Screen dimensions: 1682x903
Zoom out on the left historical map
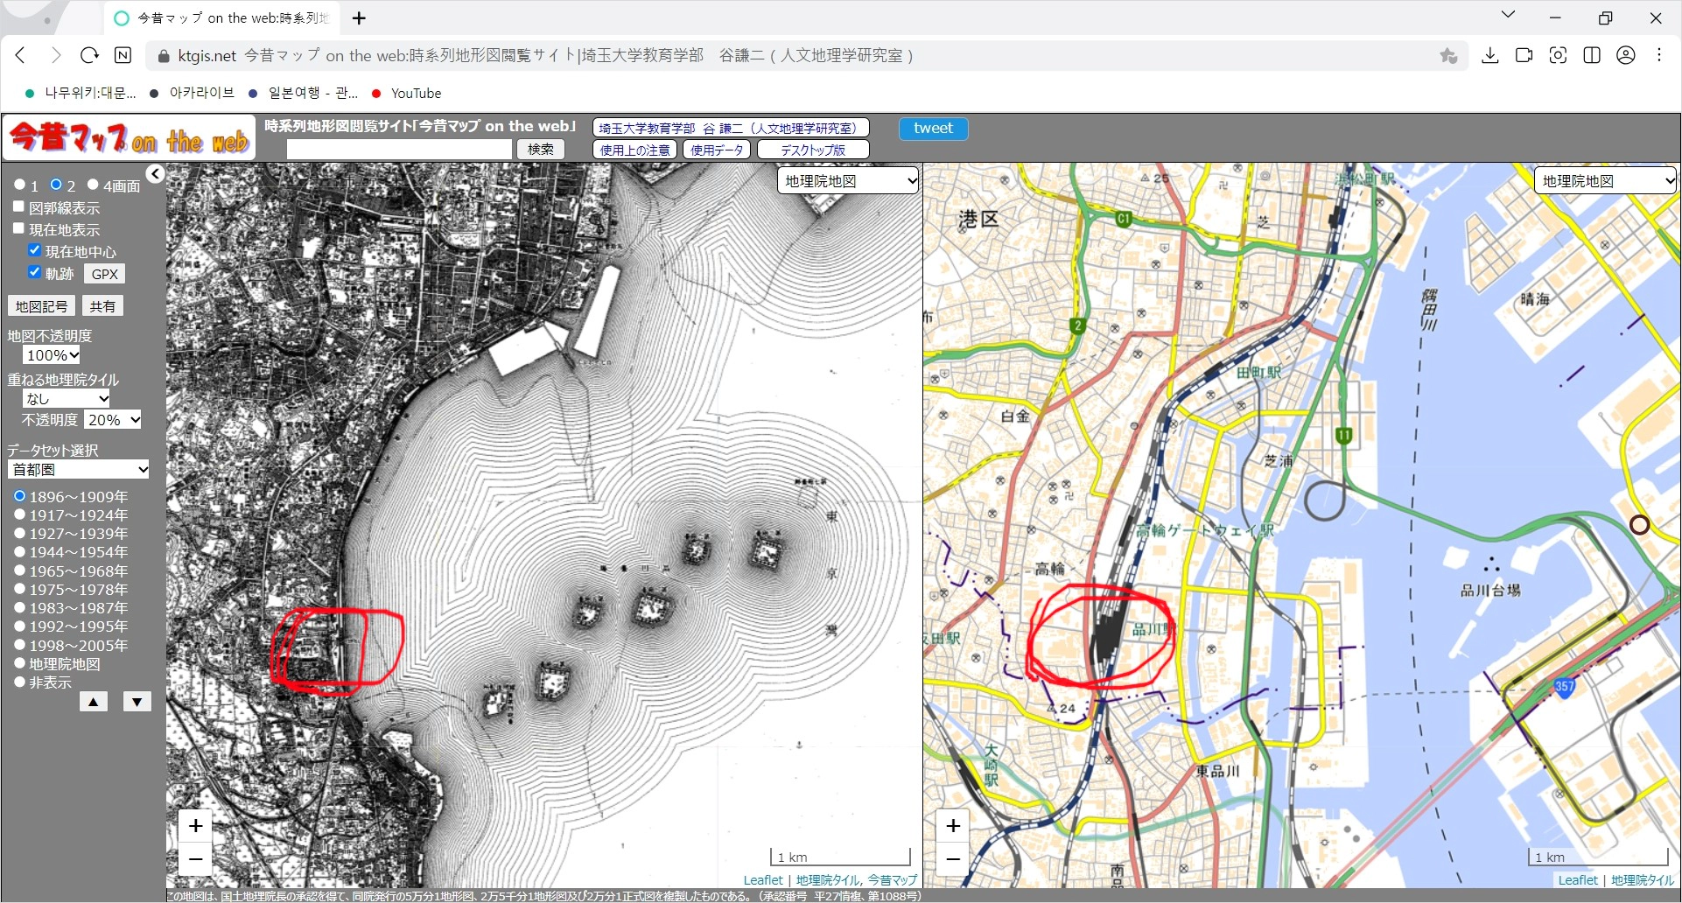coord(196,859)
